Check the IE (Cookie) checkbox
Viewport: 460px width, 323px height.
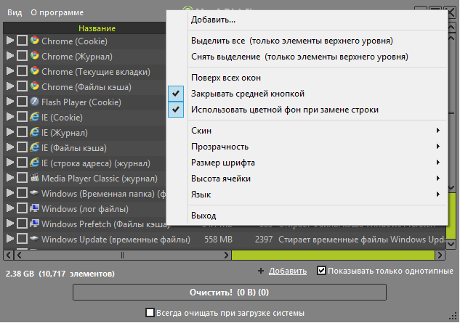[22, 117]
